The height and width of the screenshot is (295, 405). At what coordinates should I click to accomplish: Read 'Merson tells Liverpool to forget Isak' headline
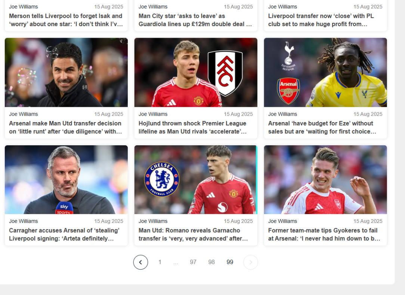[x=66, y=20]
